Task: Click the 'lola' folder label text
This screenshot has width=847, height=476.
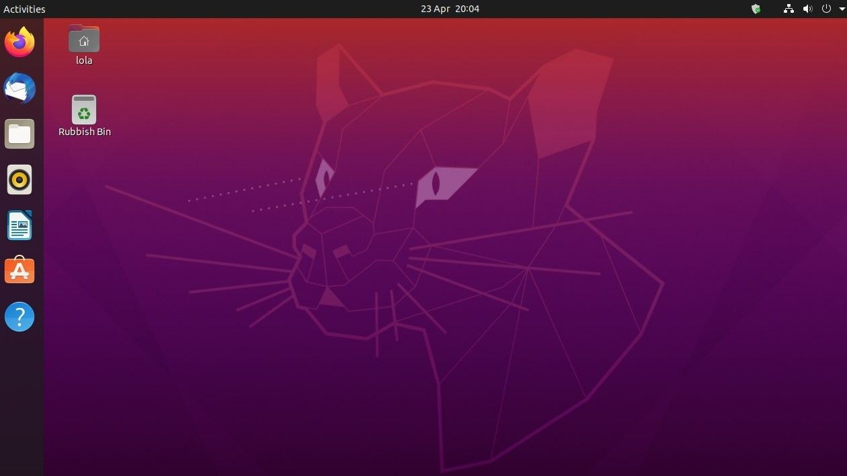Action: (x=84, y=60)
